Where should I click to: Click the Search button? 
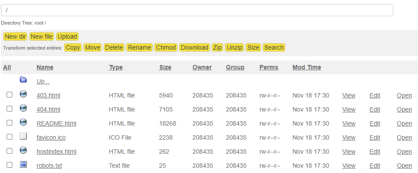coord(274,47)
